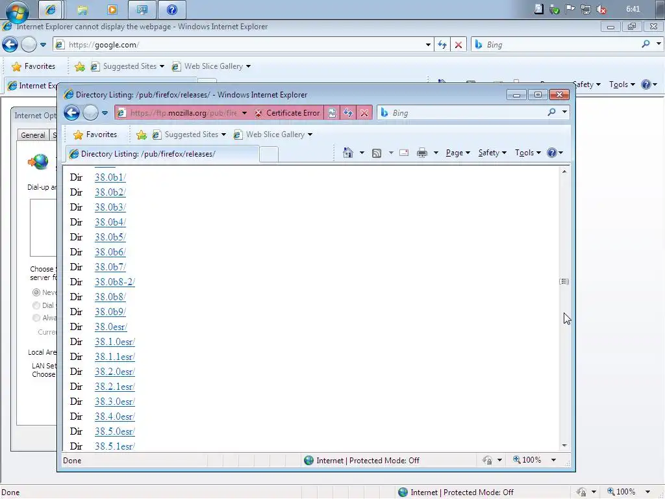Click the Home icon in the front command bar
The height and width of the screenshot is (499, 665).
click(348, 153)
